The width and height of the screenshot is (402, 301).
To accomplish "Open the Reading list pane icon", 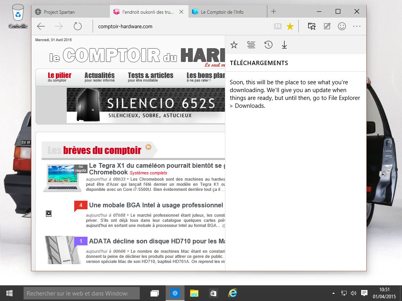I will coord(251,45).
